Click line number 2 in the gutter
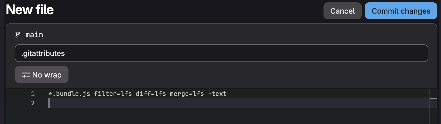The width and height of the screenshot is (441, 124). click(33, 103)
